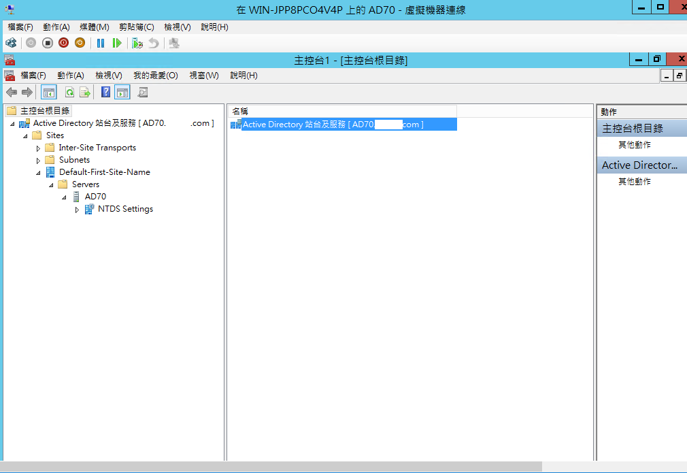Viewport: 687px width, 473px height.
Task: Click the Active Director... section header
Action: tap(642, 165)
